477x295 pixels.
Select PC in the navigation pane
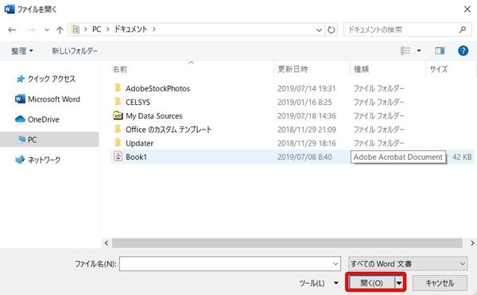[x=49, y=140]
